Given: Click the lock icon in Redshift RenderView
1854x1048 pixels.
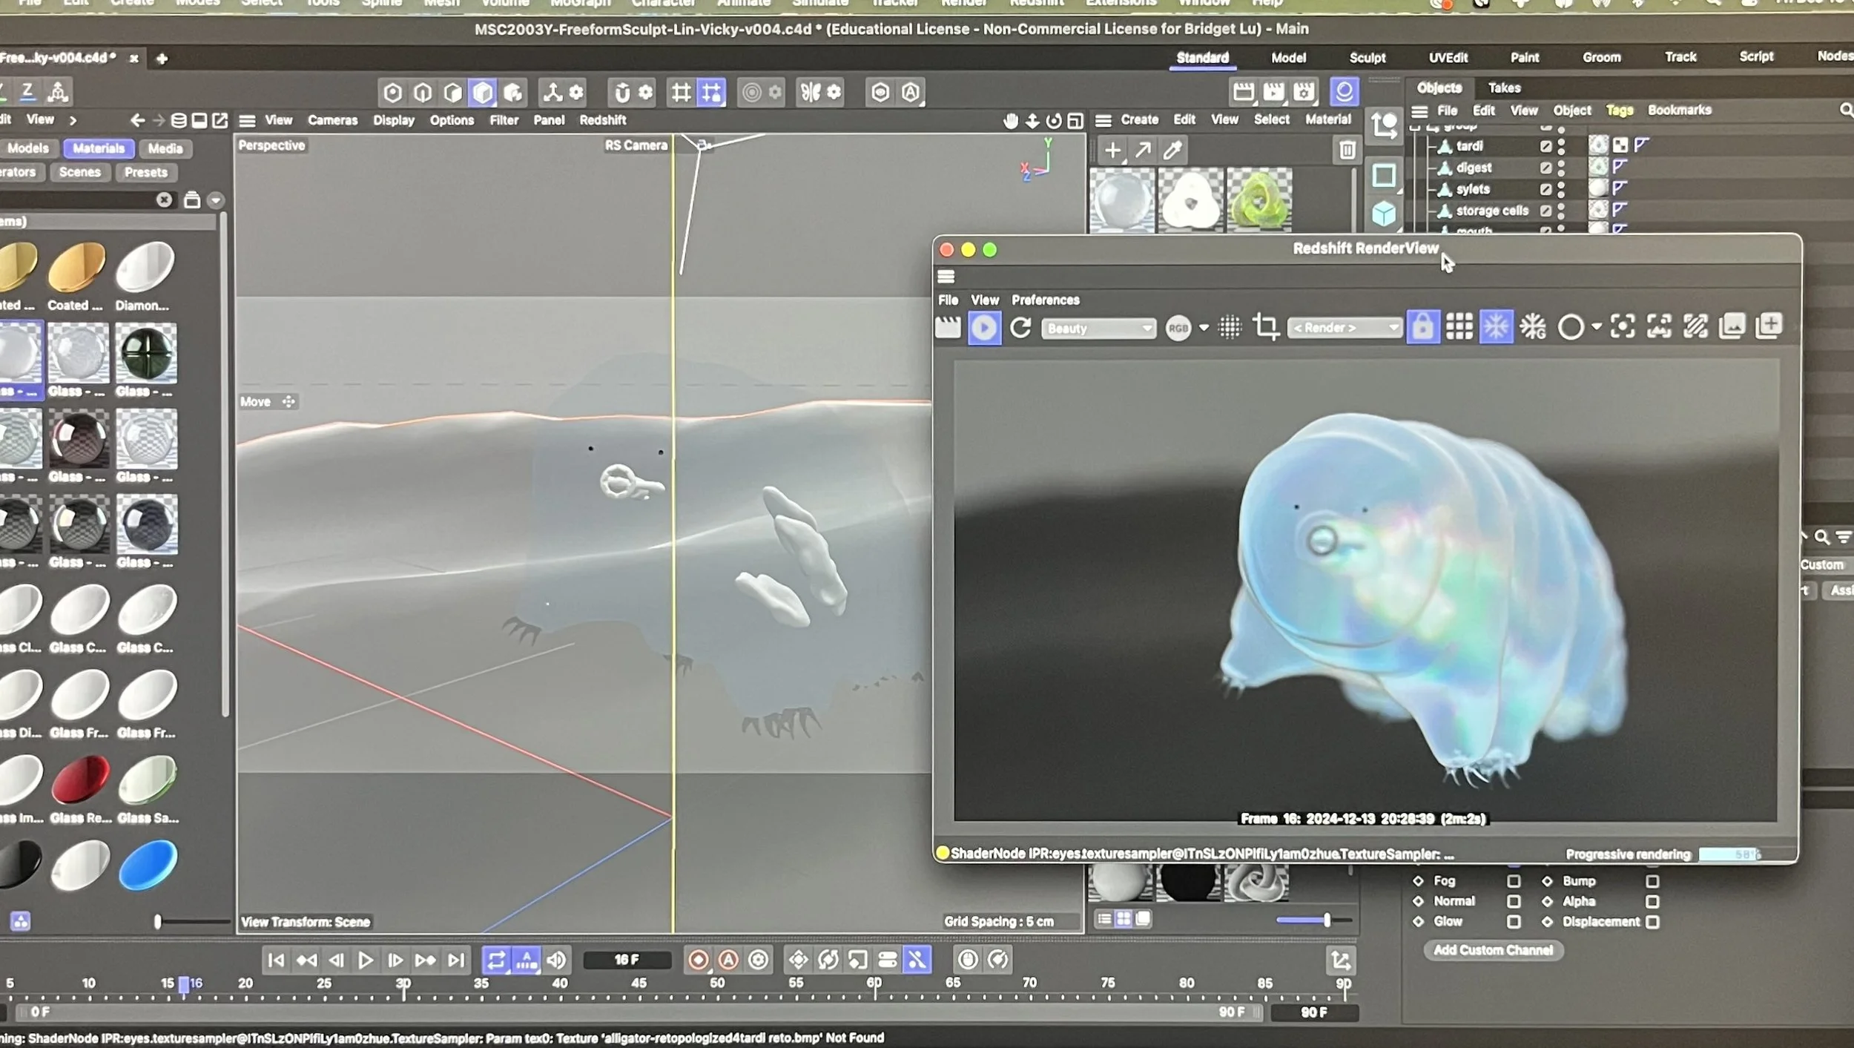Looking at the screenshot, I should point(1422,327).
